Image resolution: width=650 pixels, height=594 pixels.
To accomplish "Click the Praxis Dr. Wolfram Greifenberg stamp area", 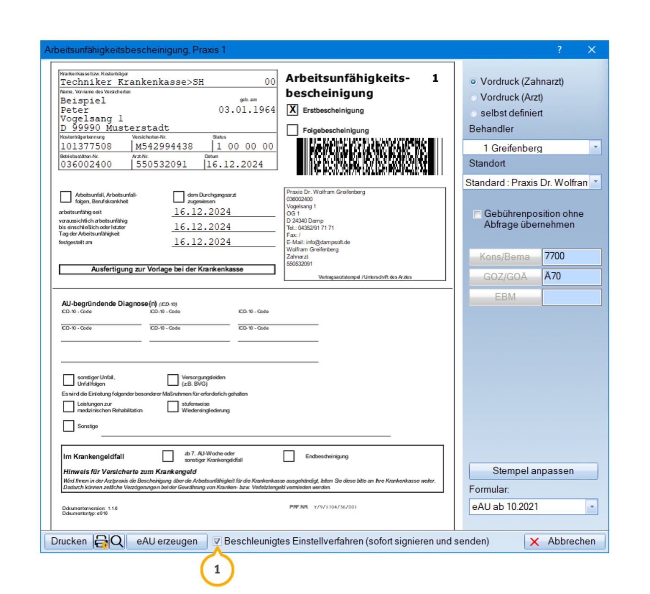I will pyautogui.click(x=365, y=234).
